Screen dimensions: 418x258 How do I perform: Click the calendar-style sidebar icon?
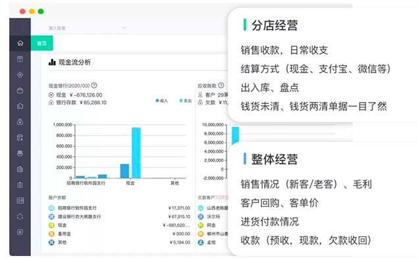(20, 138)
